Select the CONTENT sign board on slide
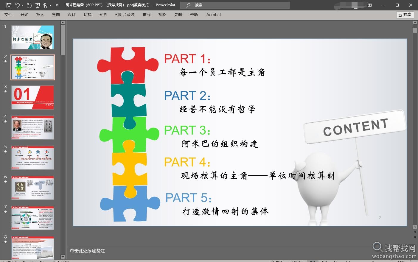This screenshot has width=418, height=262. pyautogui.click(x=355, y=127)
